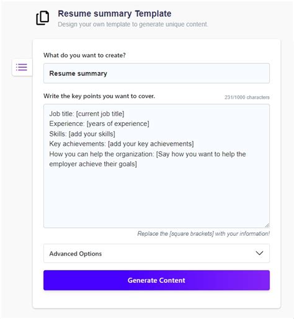Open the purple list menu icon
The height and width of the screenshot is (319, 294).
[x=22, y=67]
